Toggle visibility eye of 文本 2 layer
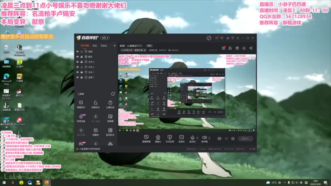Image resolution: width=331 pixels, height=186 pixels. pyautogui.click(x=77, y=67)
